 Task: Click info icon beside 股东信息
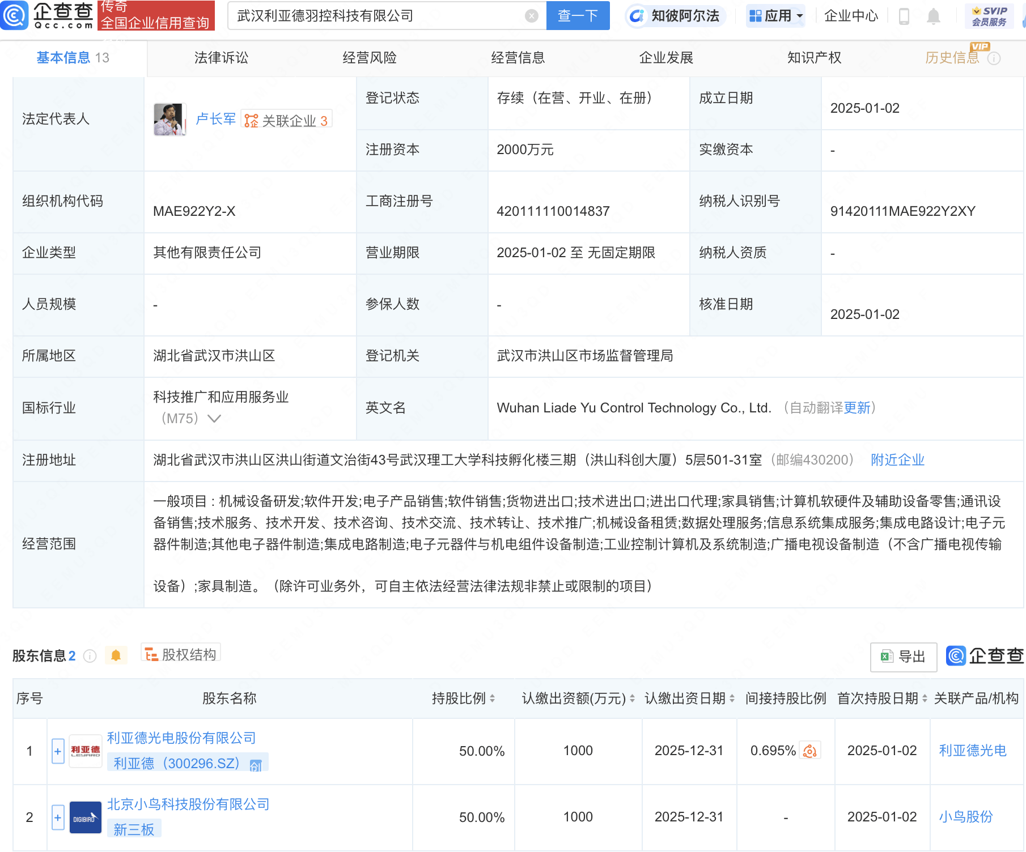click(x=90, y=656)
